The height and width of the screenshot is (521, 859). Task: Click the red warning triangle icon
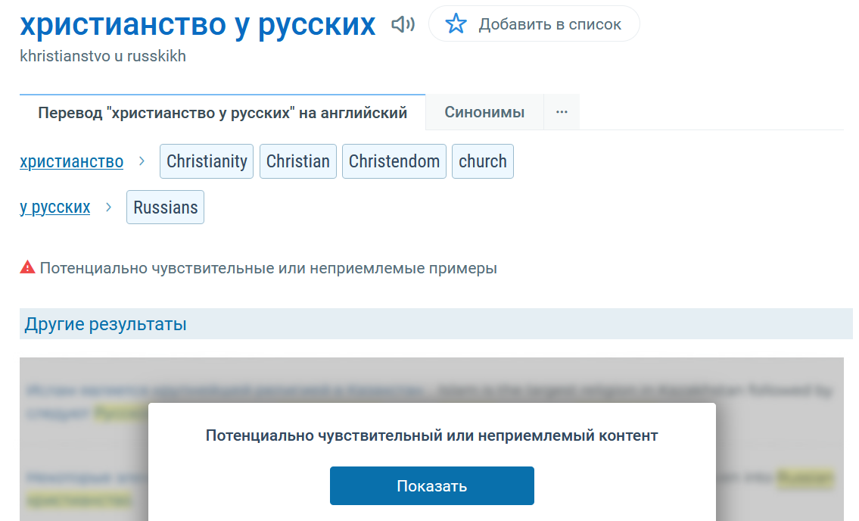tap(28, 267)
